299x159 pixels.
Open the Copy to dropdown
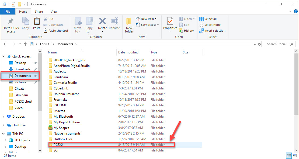click(89, 30)
